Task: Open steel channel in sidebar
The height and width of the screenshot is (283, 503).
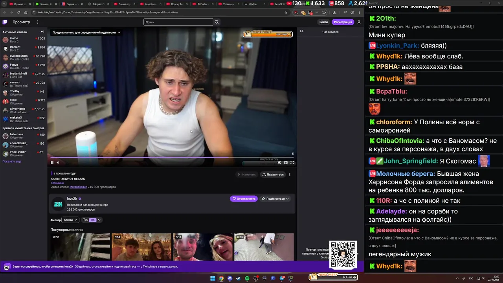Action: (24, 101)
